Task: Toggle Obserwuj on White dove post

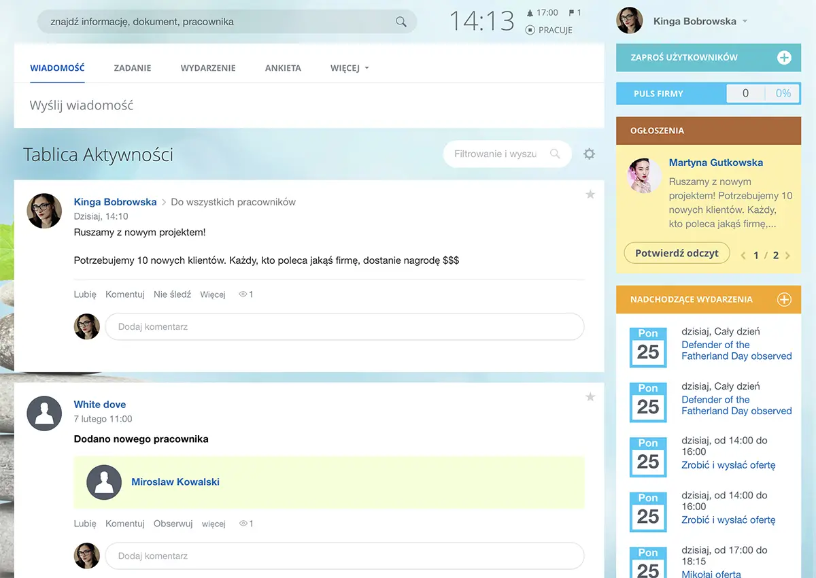Action: tap(173, 524)
